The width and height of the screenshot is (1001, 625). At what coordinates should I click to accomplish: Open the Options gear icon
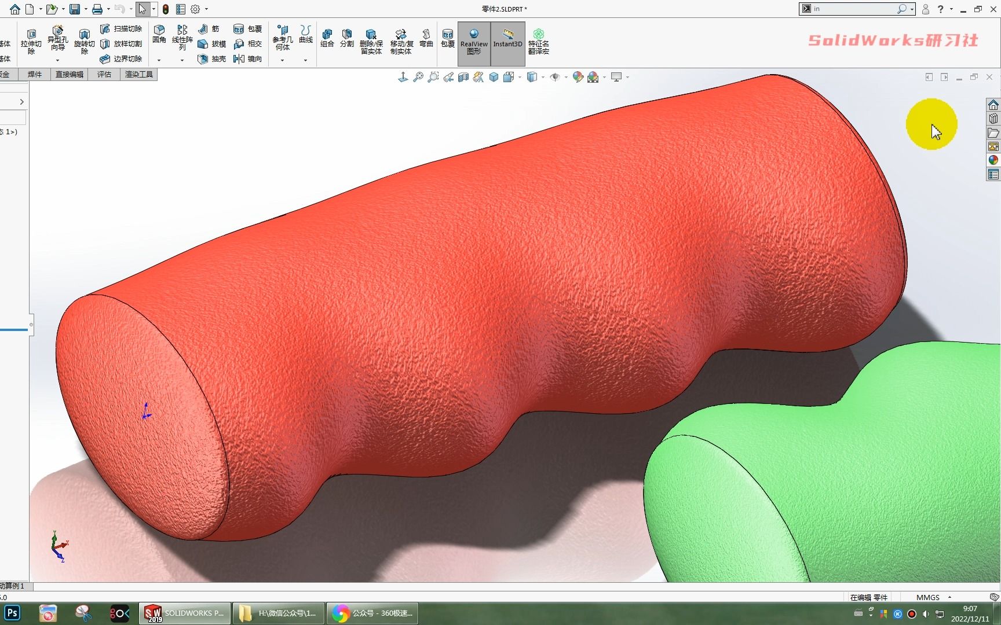pyautogui.click(x=195, y=9)
